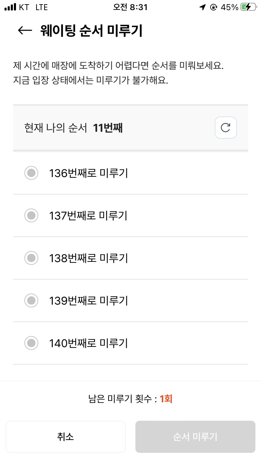This screenshot has width=261, height=465.
Task: Tap the rotation lock status icon
Action: click(x=214, y=7)
